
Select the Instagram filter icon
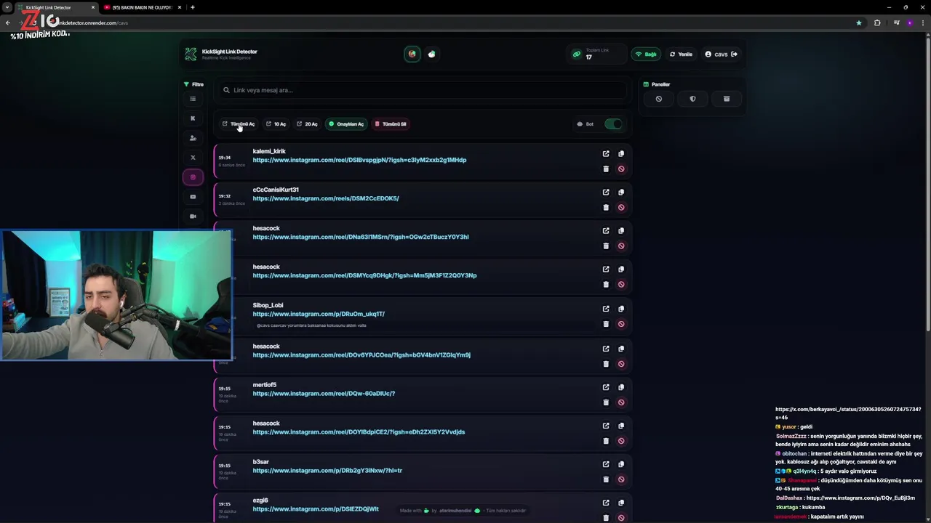coord(193,177)
